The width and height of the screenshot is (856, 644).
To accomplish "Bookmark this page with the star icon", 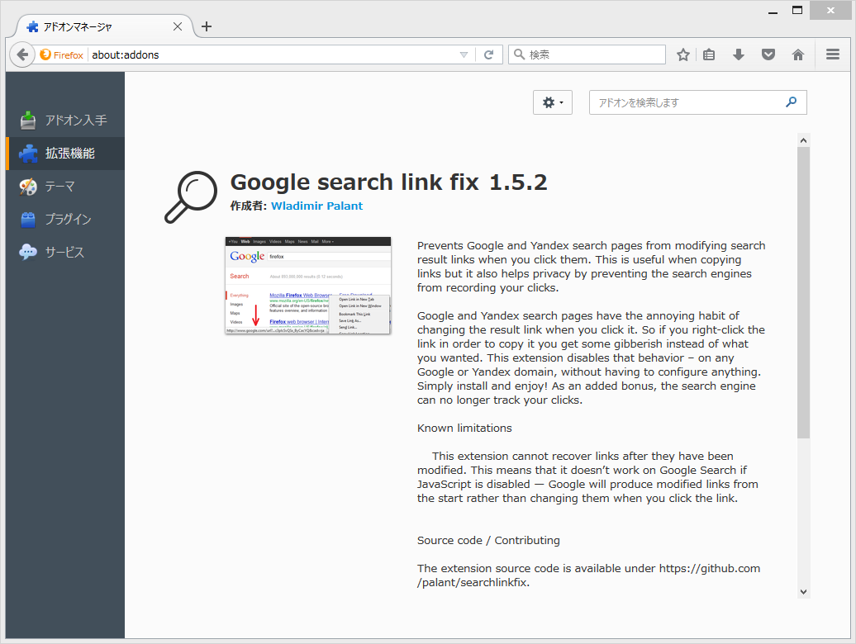I will pyautogui.click(x=683, y=54).
